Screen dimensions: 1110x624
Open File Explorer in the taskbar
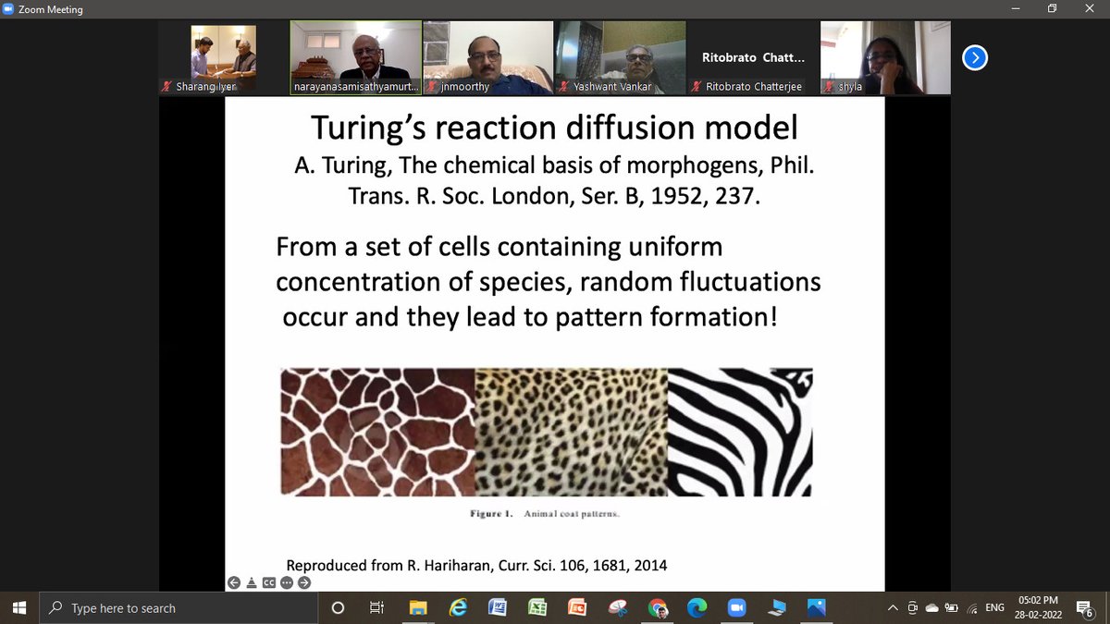[418, 607]
